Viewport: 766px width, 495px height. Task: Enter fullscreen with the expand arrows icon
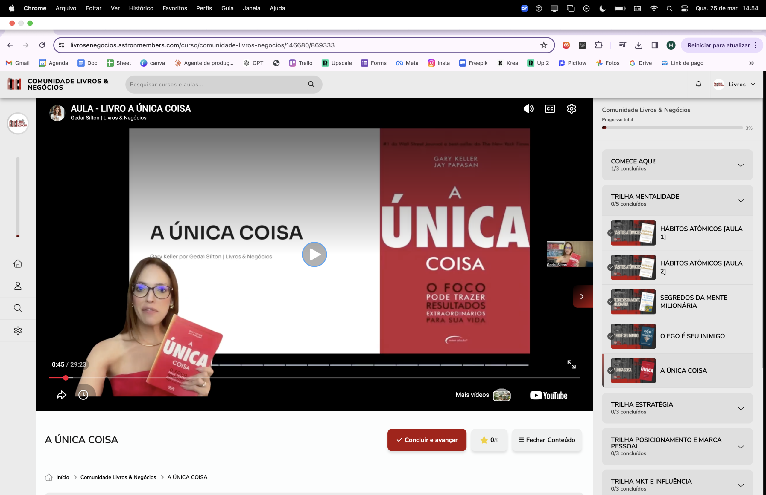point(571,364)
